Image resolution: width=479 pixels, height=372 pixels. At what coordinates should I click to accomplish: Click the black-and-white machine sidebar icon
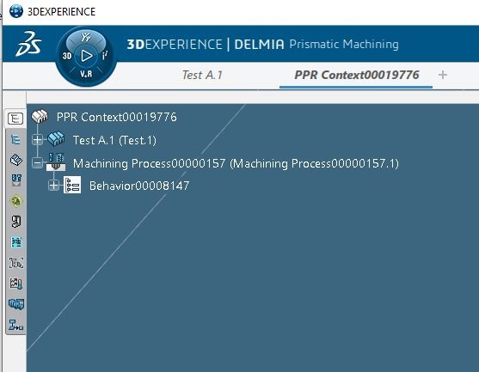(x=16, y=222)
